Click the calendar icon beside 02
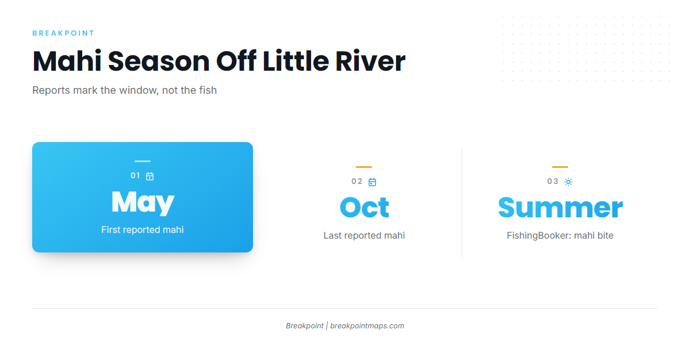Image resolution: width=690 pixels, height=345 pixels. (x=372, y=182)
